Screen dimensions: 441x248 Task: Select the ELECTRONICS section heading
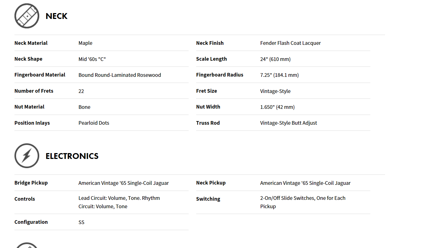[72, 156]
